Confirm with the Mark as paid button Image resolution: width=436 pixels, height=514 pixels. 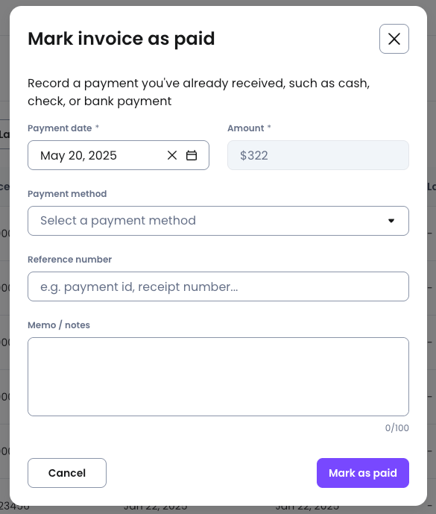[x=363, y=473]
